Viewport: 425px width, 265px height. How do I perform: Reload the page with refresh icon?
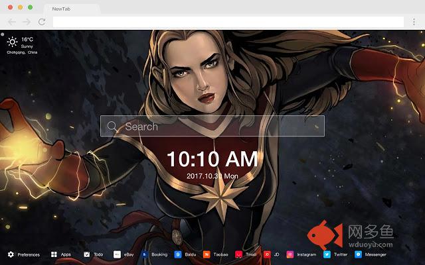(x=42, y=22)
